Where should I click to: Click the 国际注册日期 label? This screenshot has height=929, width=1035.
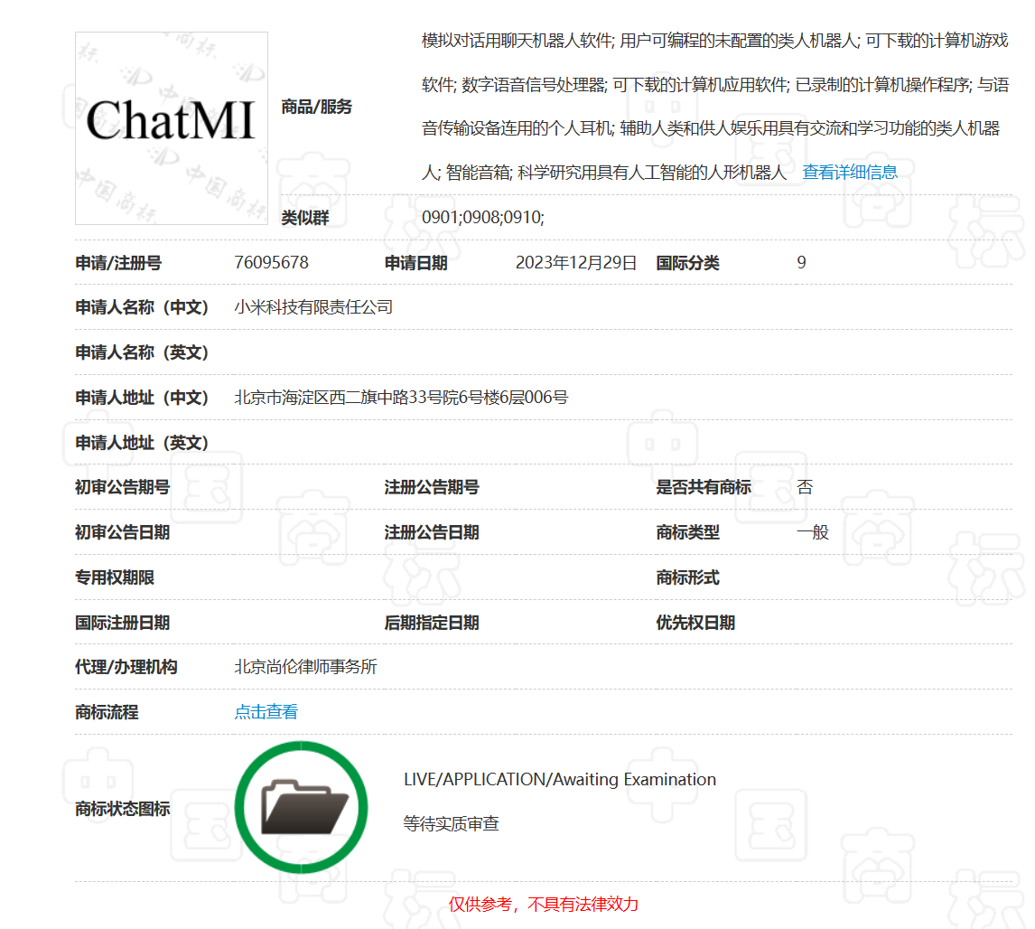pyautogui.click(x=123, y=623)
